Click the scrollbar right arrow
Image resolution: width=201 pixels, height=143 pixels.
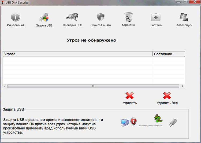tap(183, 86)
